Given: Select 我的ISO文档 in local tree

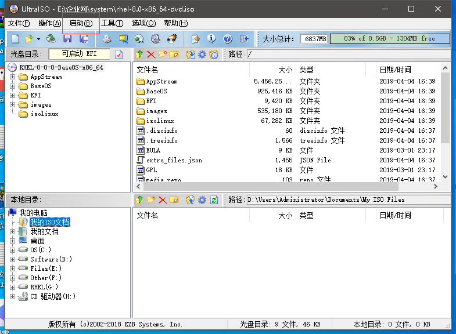Looking at the screenshot, I should tap(50, 222).
